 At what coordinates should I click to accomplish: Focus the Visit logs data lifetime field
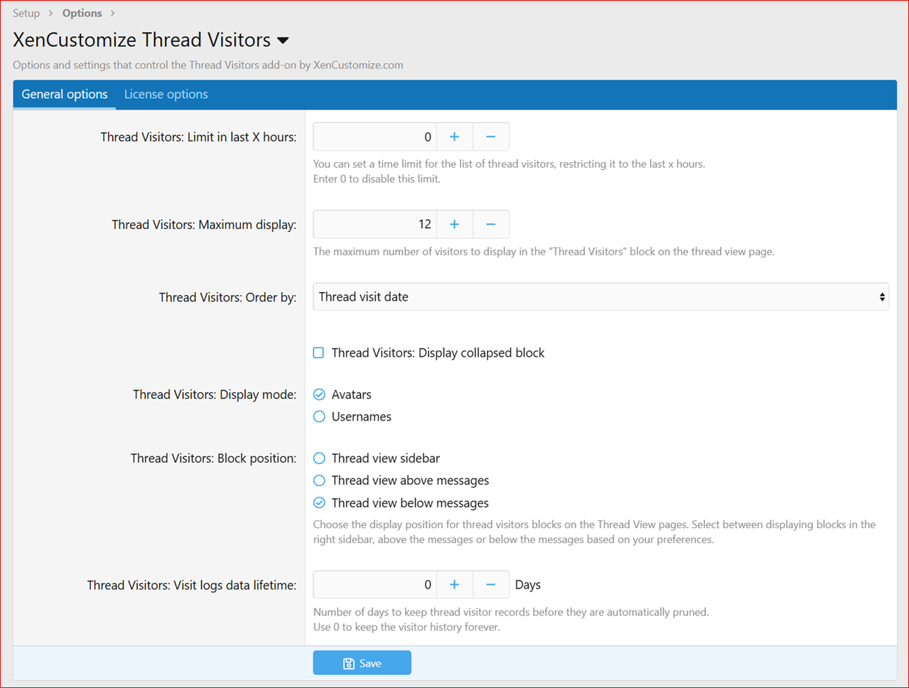[x=375, y=585]
